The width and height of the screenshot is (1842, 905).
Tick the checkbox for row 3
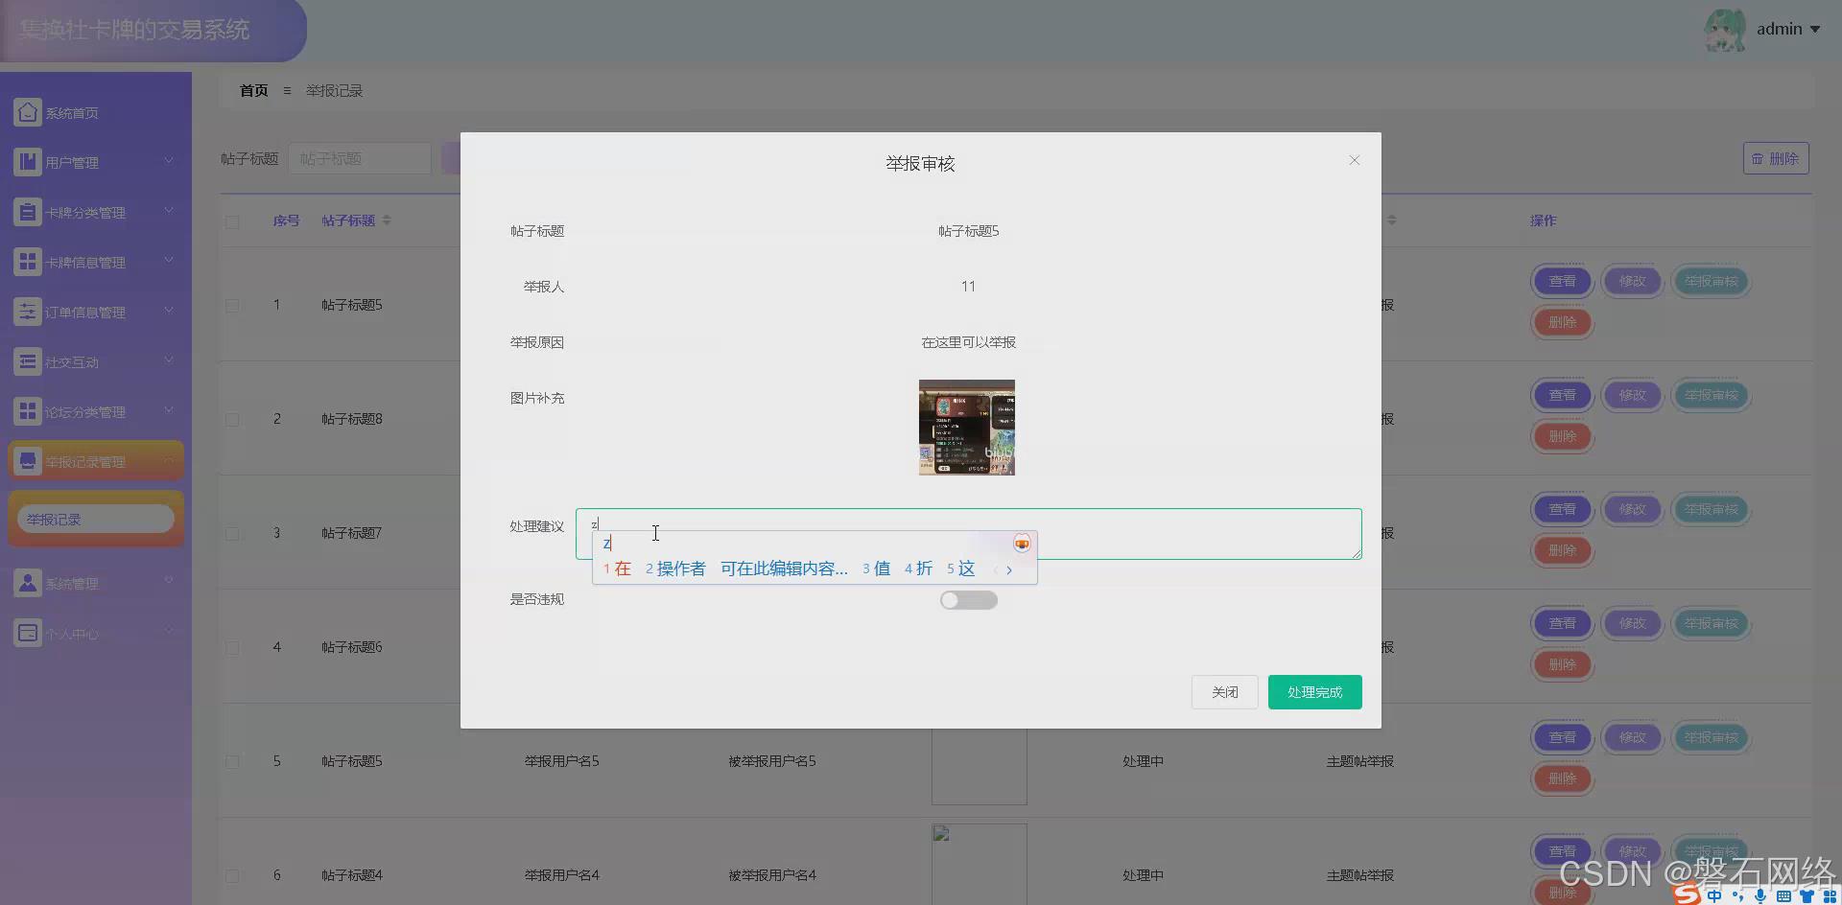pos(231,533)
